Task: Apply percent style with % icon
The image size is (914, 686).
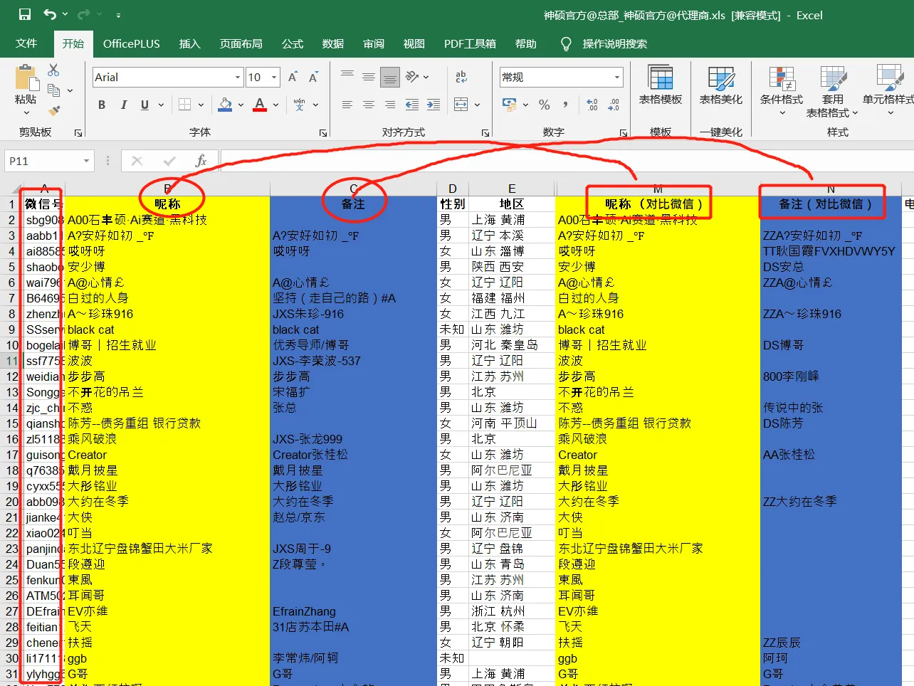Action: coord(545,105)
